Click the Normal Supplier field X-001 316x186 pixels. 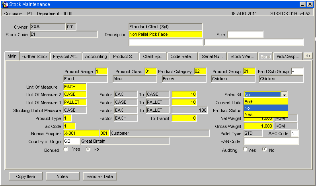click(x=81, y=133)
